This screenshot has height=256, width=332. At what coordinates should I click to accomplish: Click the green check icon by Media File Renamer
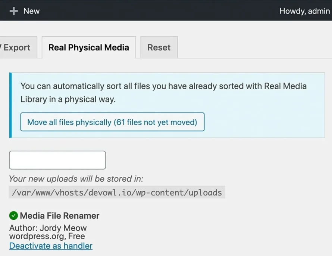pos(13,216)
